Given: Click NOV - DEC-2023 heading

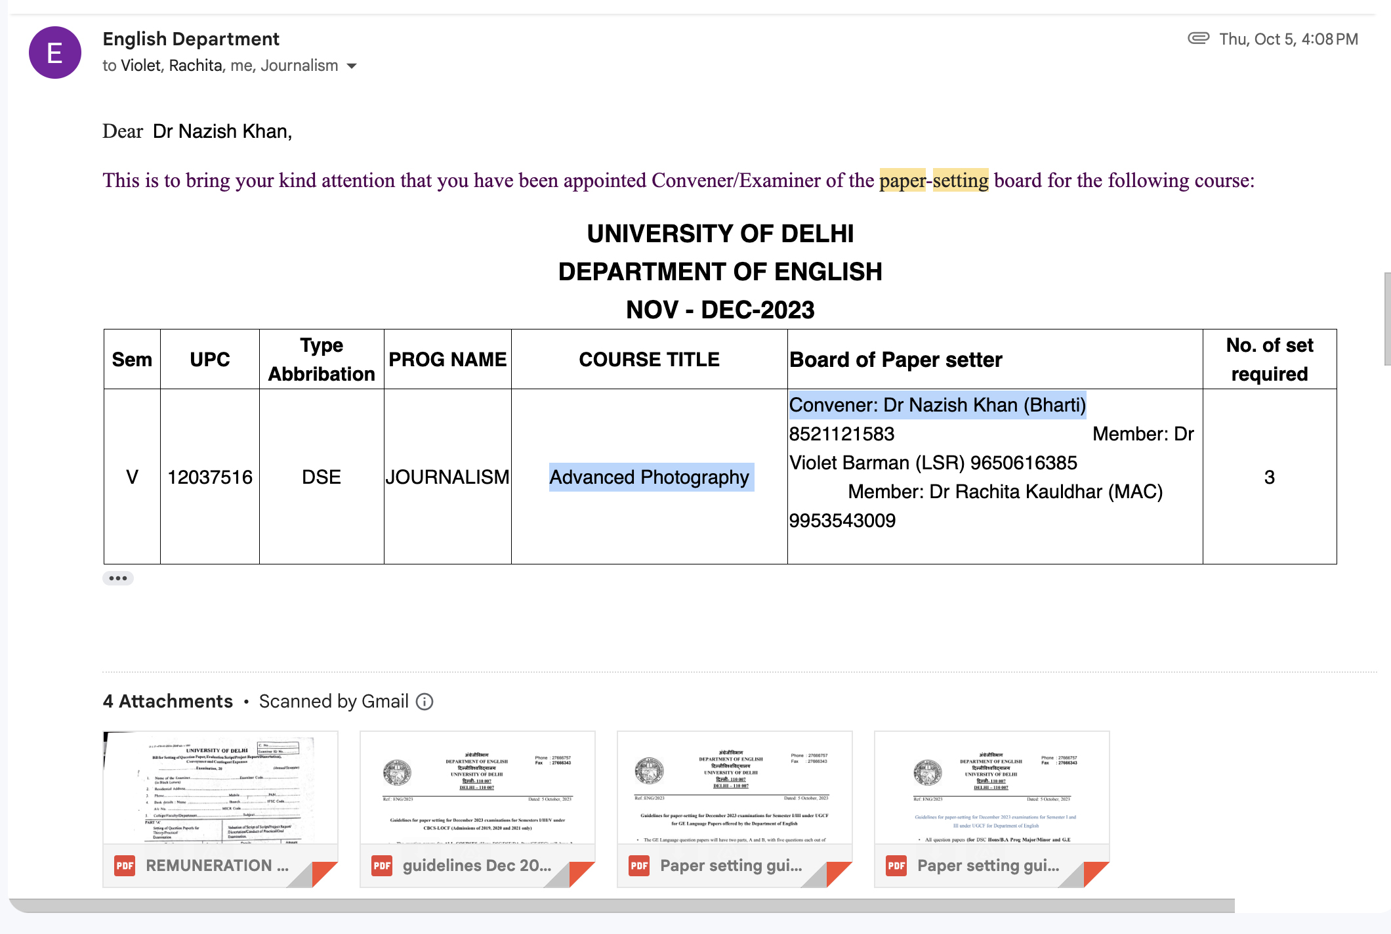Looking at the screenshot, I should 720,310.
